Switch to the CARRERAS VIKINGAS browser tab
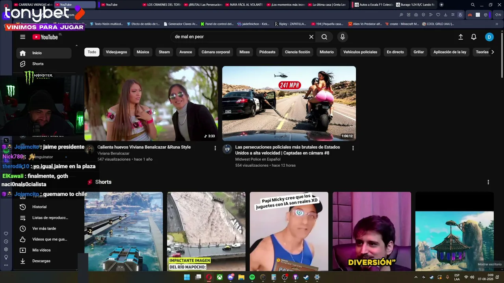The image size is (504, 283). 33,5
